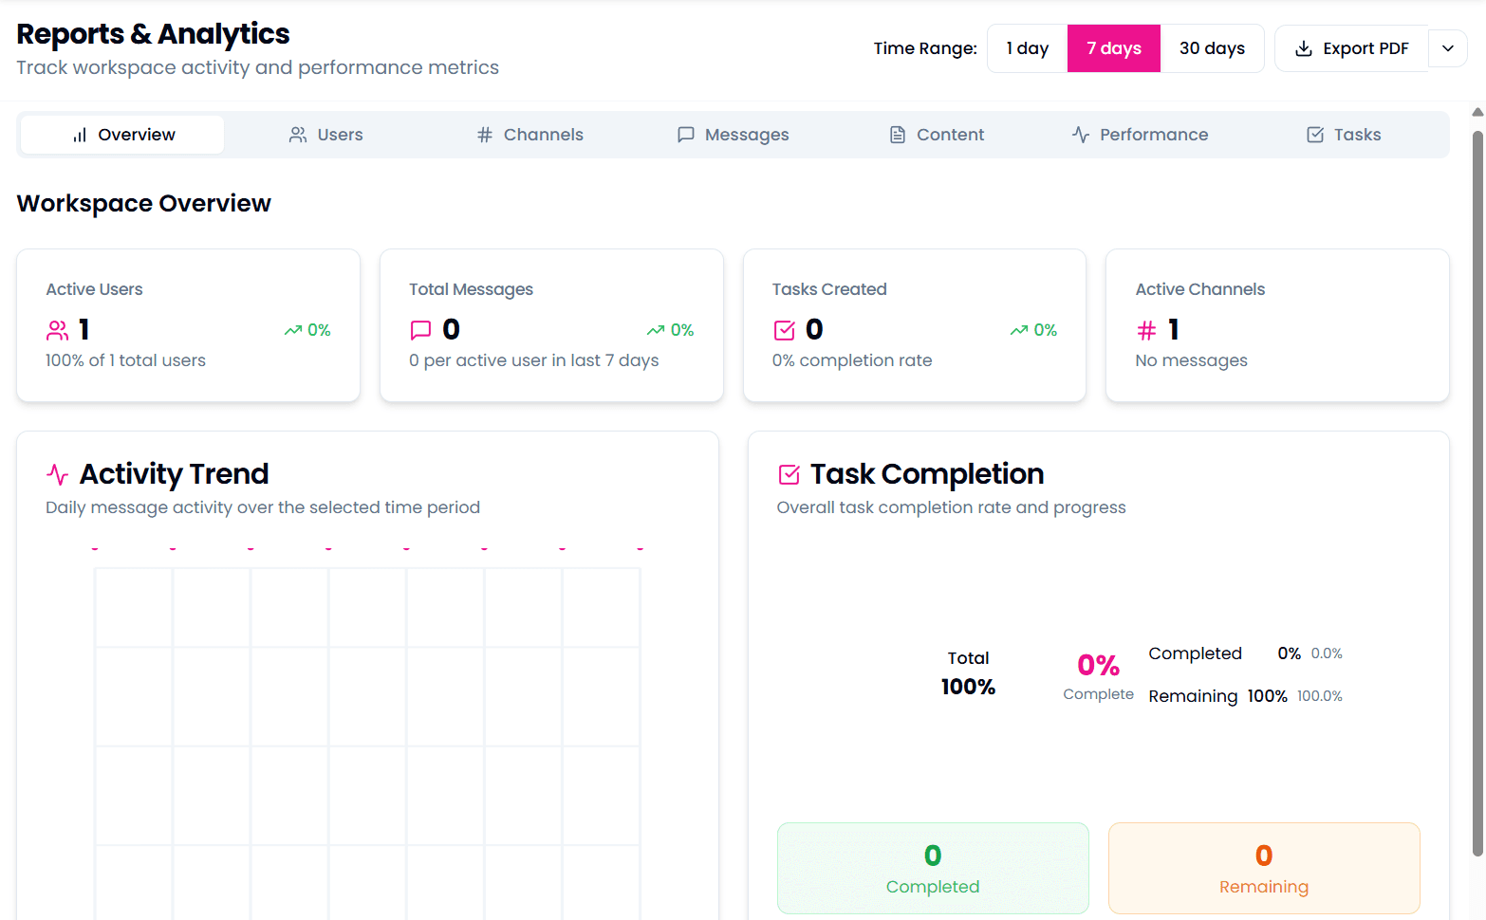Click the Content document icon

[x=897, y=134]
